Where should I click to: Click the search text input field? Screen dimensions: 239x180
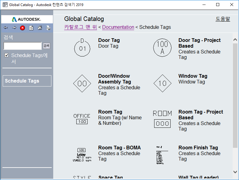(x=23, y=46)
